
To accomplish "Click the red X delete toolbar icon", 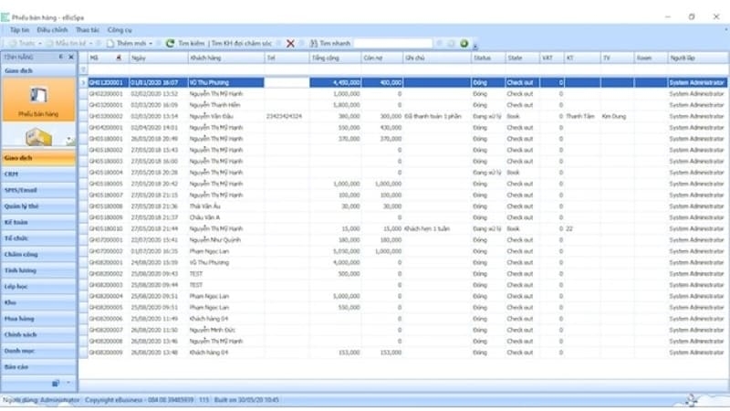I will (x=290, y=43).
